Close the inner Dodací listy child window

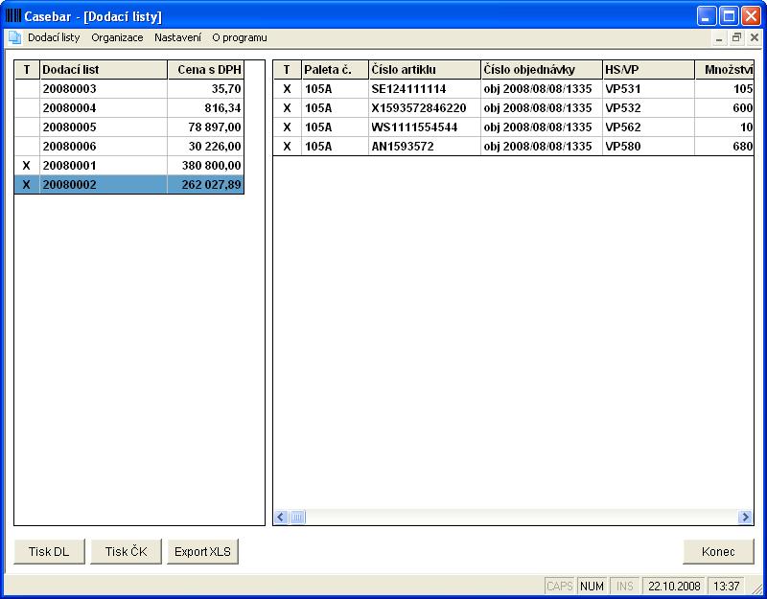pyautogui.click(x=754, y=37)
